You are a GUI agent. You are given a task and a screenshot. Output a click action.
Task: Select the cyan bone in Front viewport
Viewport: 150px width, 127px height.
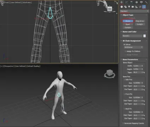50,13
